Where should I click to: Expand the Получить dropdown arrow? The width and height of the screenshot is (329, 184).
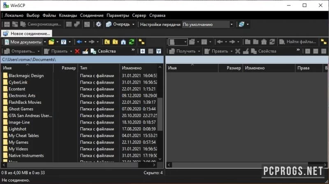tap(199, 51)
